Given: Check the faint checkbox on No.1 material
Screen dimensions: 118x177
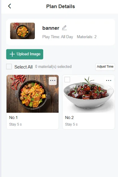Looking at the screenshot, I should pos(11,80).
